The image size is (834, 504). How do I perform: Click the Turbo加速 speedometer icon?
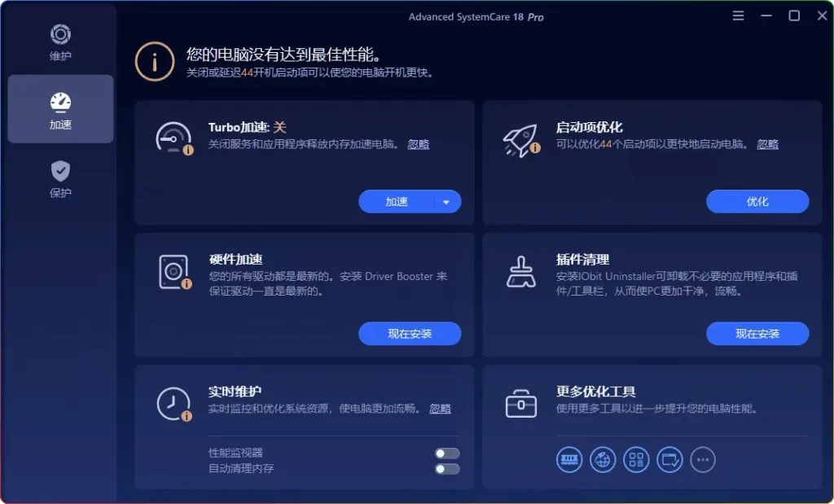pyautogui.click(x=174, y=138)
